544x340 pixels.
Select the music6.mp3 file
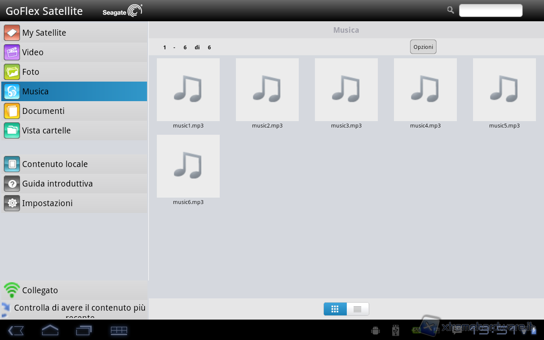point(188,166)
